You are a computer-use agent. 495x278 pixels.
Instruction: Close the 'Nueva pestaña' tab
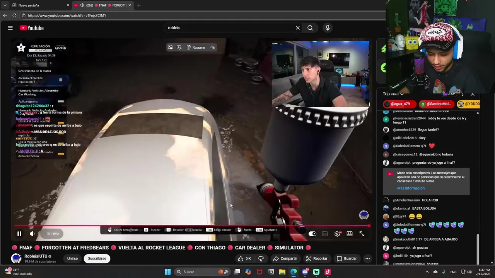(68, 5)
